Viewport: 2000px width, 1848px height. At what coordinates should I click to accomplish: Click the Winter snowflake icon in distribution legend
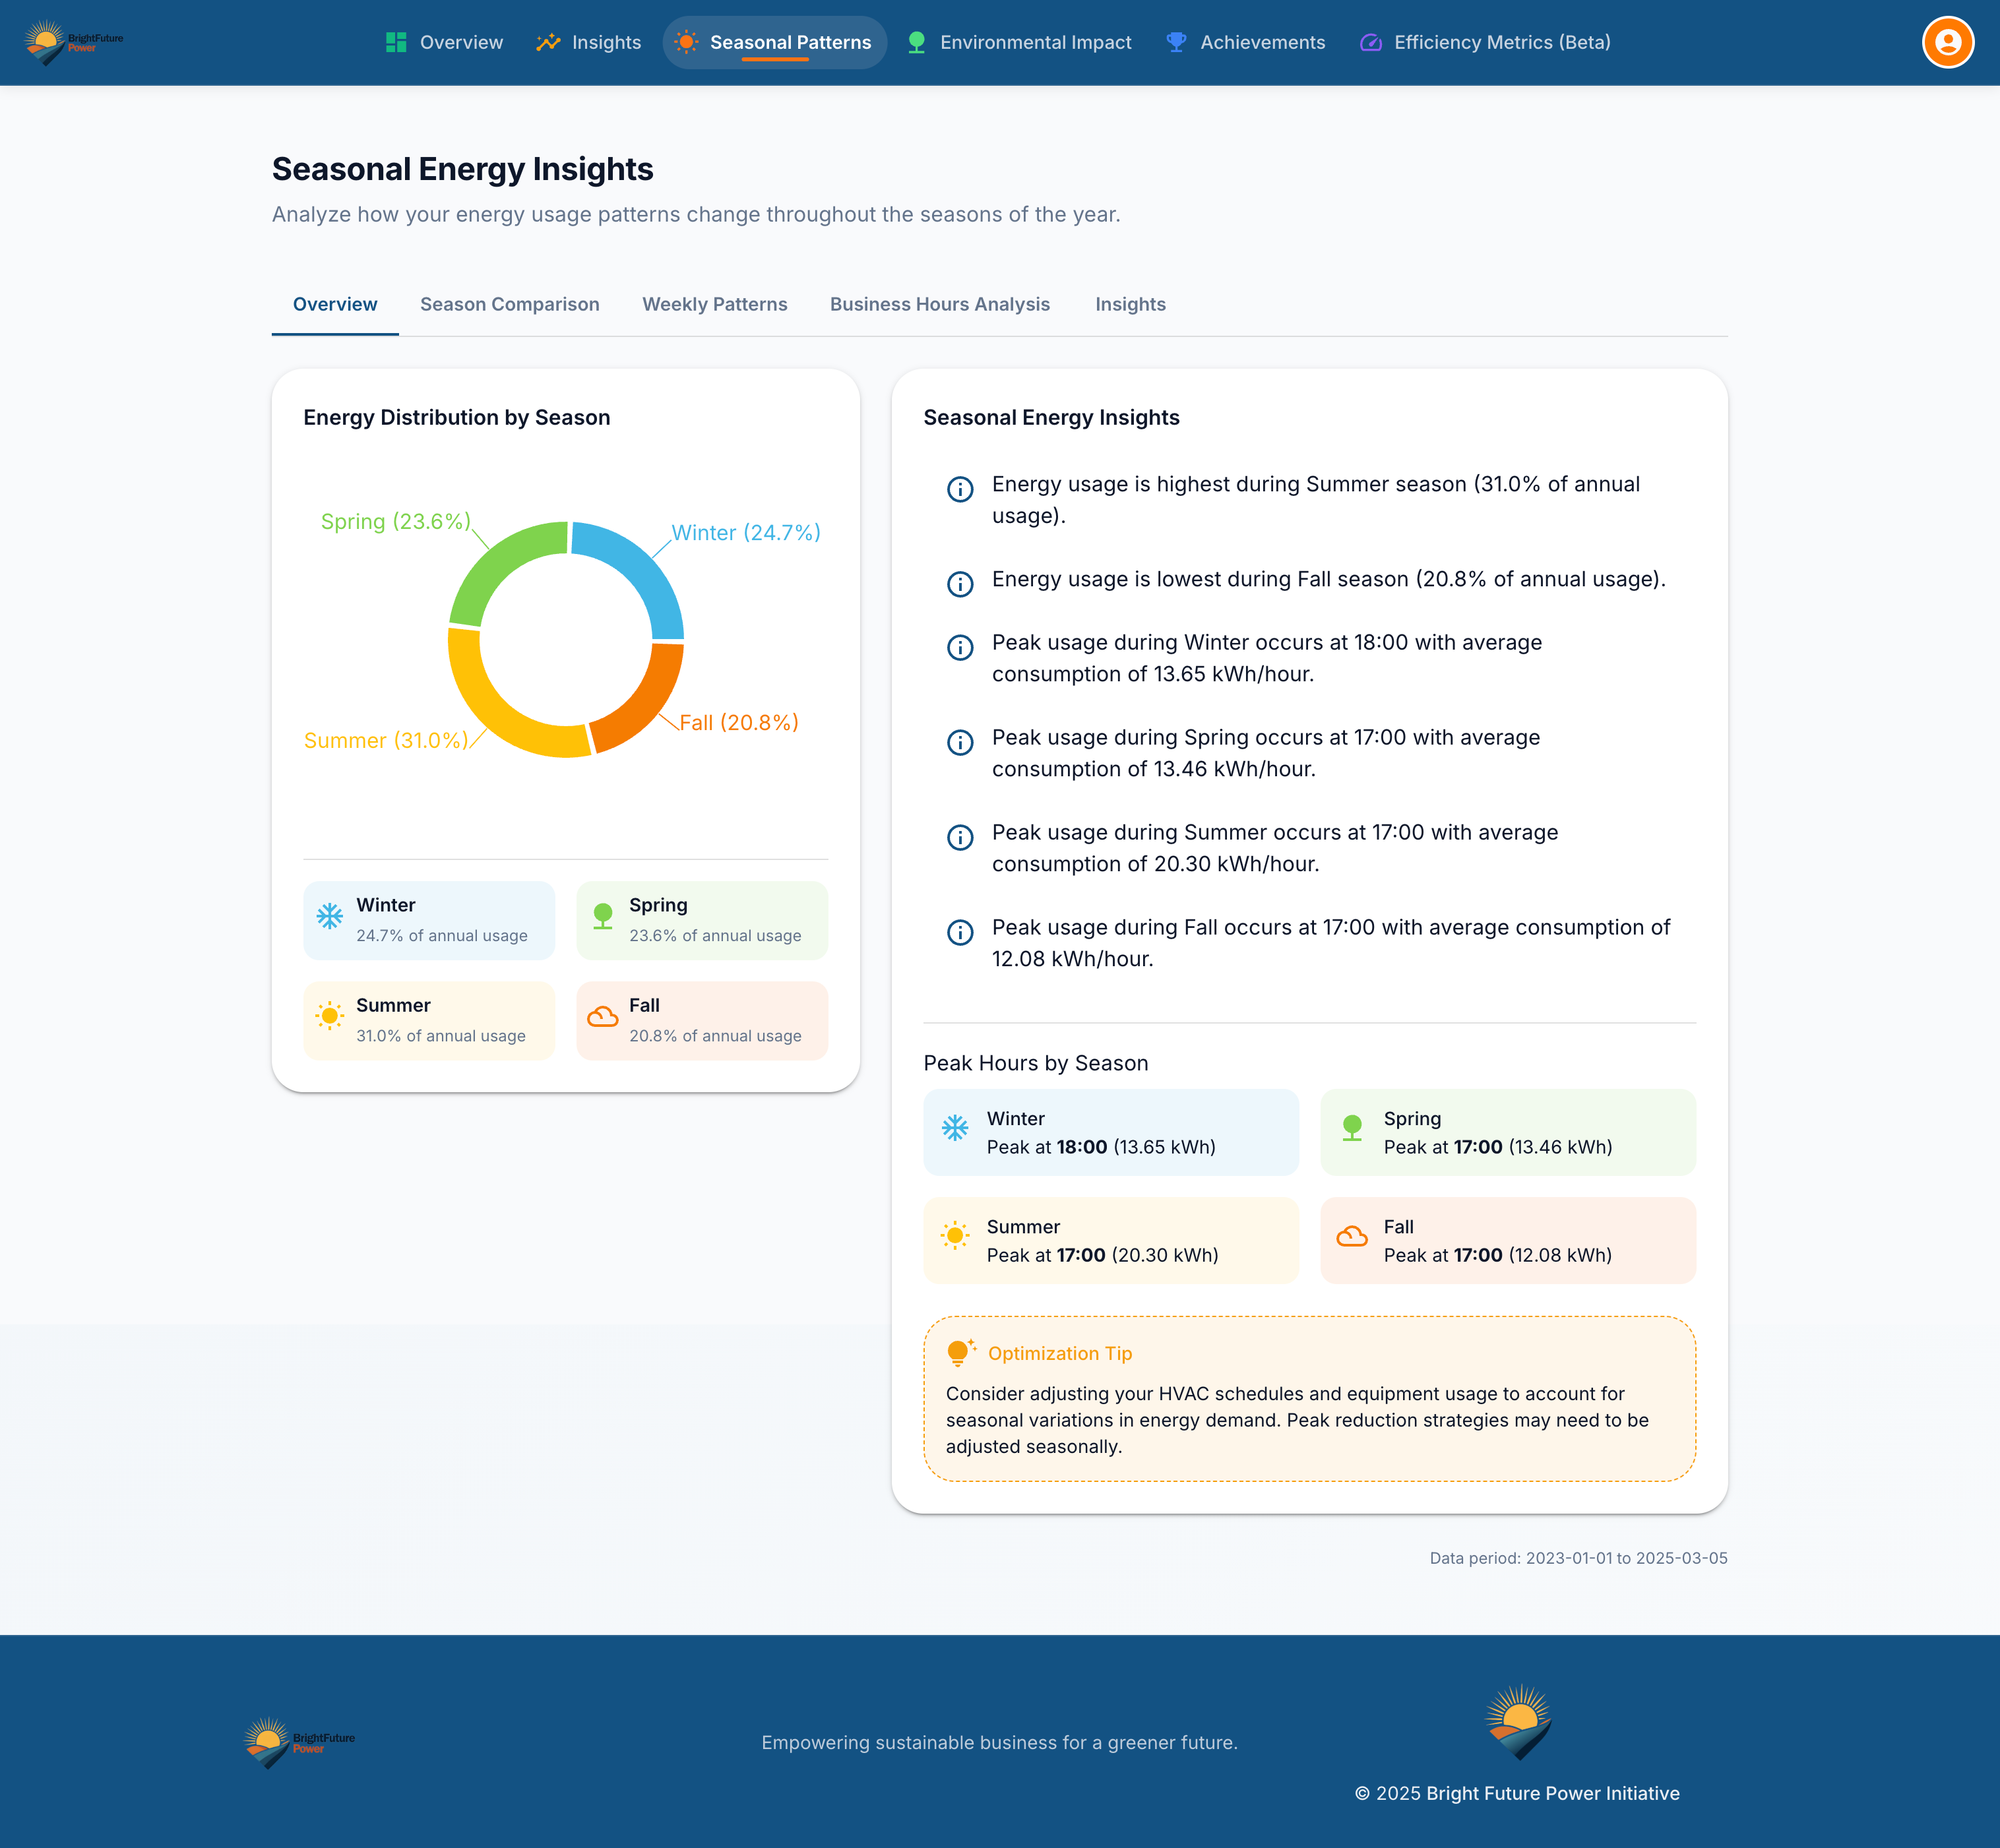[329, 916]
